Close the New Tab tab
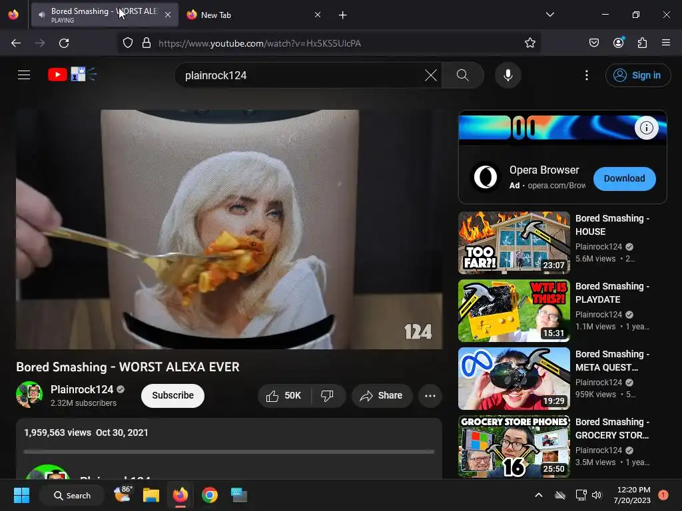Viewport: 682px width, 511px height. pyautogui.click(x=318, y=15)
